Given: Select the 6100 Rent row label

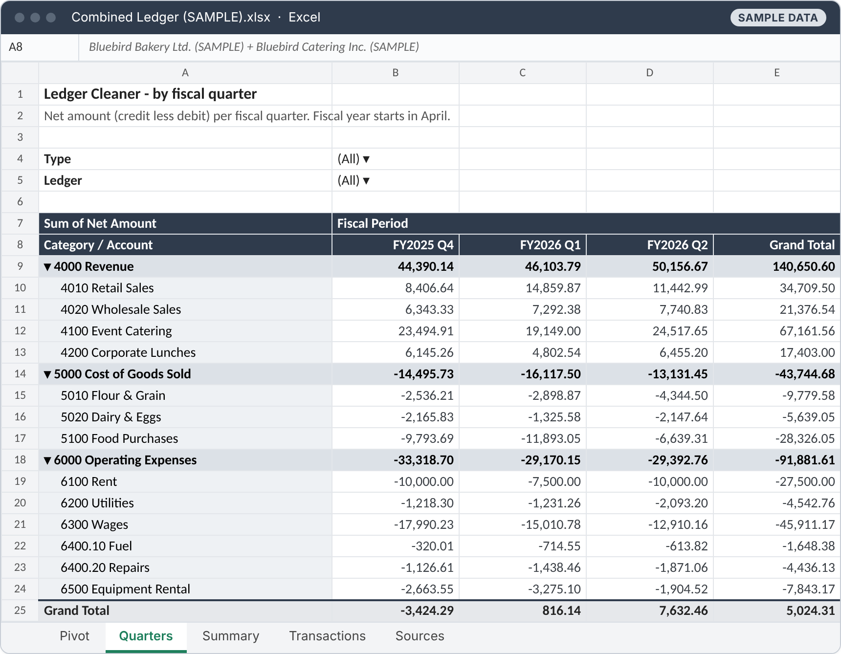Looking at the screenshot, I should coord(185,481).
